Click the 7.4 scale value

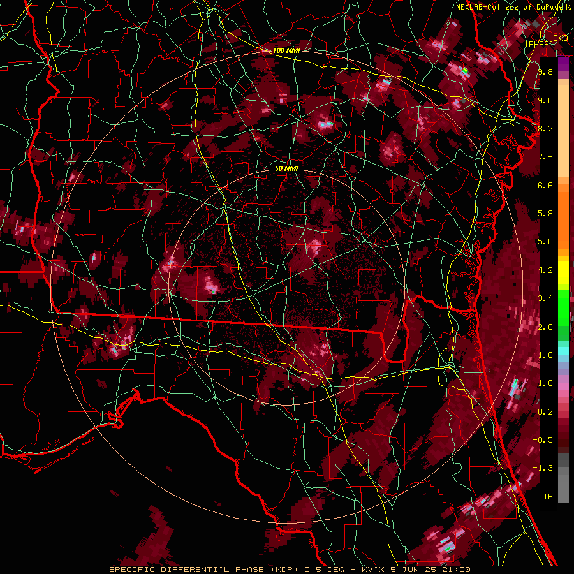tap(545, 157)
